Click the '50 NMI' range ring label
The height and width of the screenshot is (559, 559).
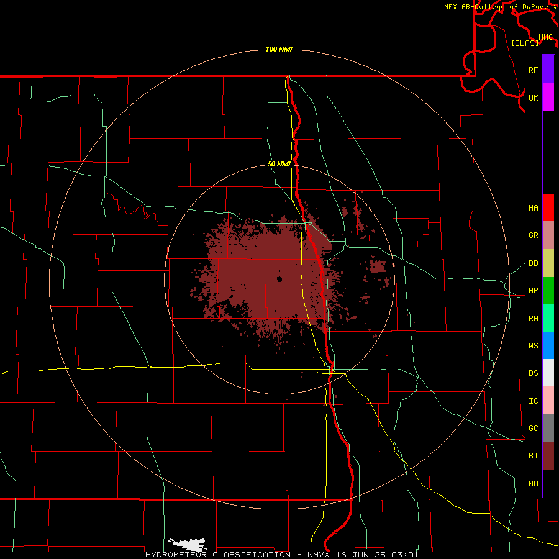point(279,165)
